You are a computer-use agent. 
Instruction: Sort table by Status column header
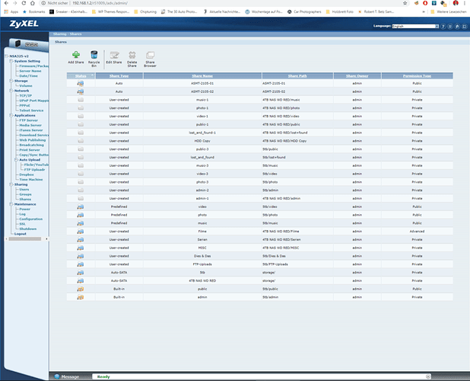pyautogui.click(x=81, y=76)
